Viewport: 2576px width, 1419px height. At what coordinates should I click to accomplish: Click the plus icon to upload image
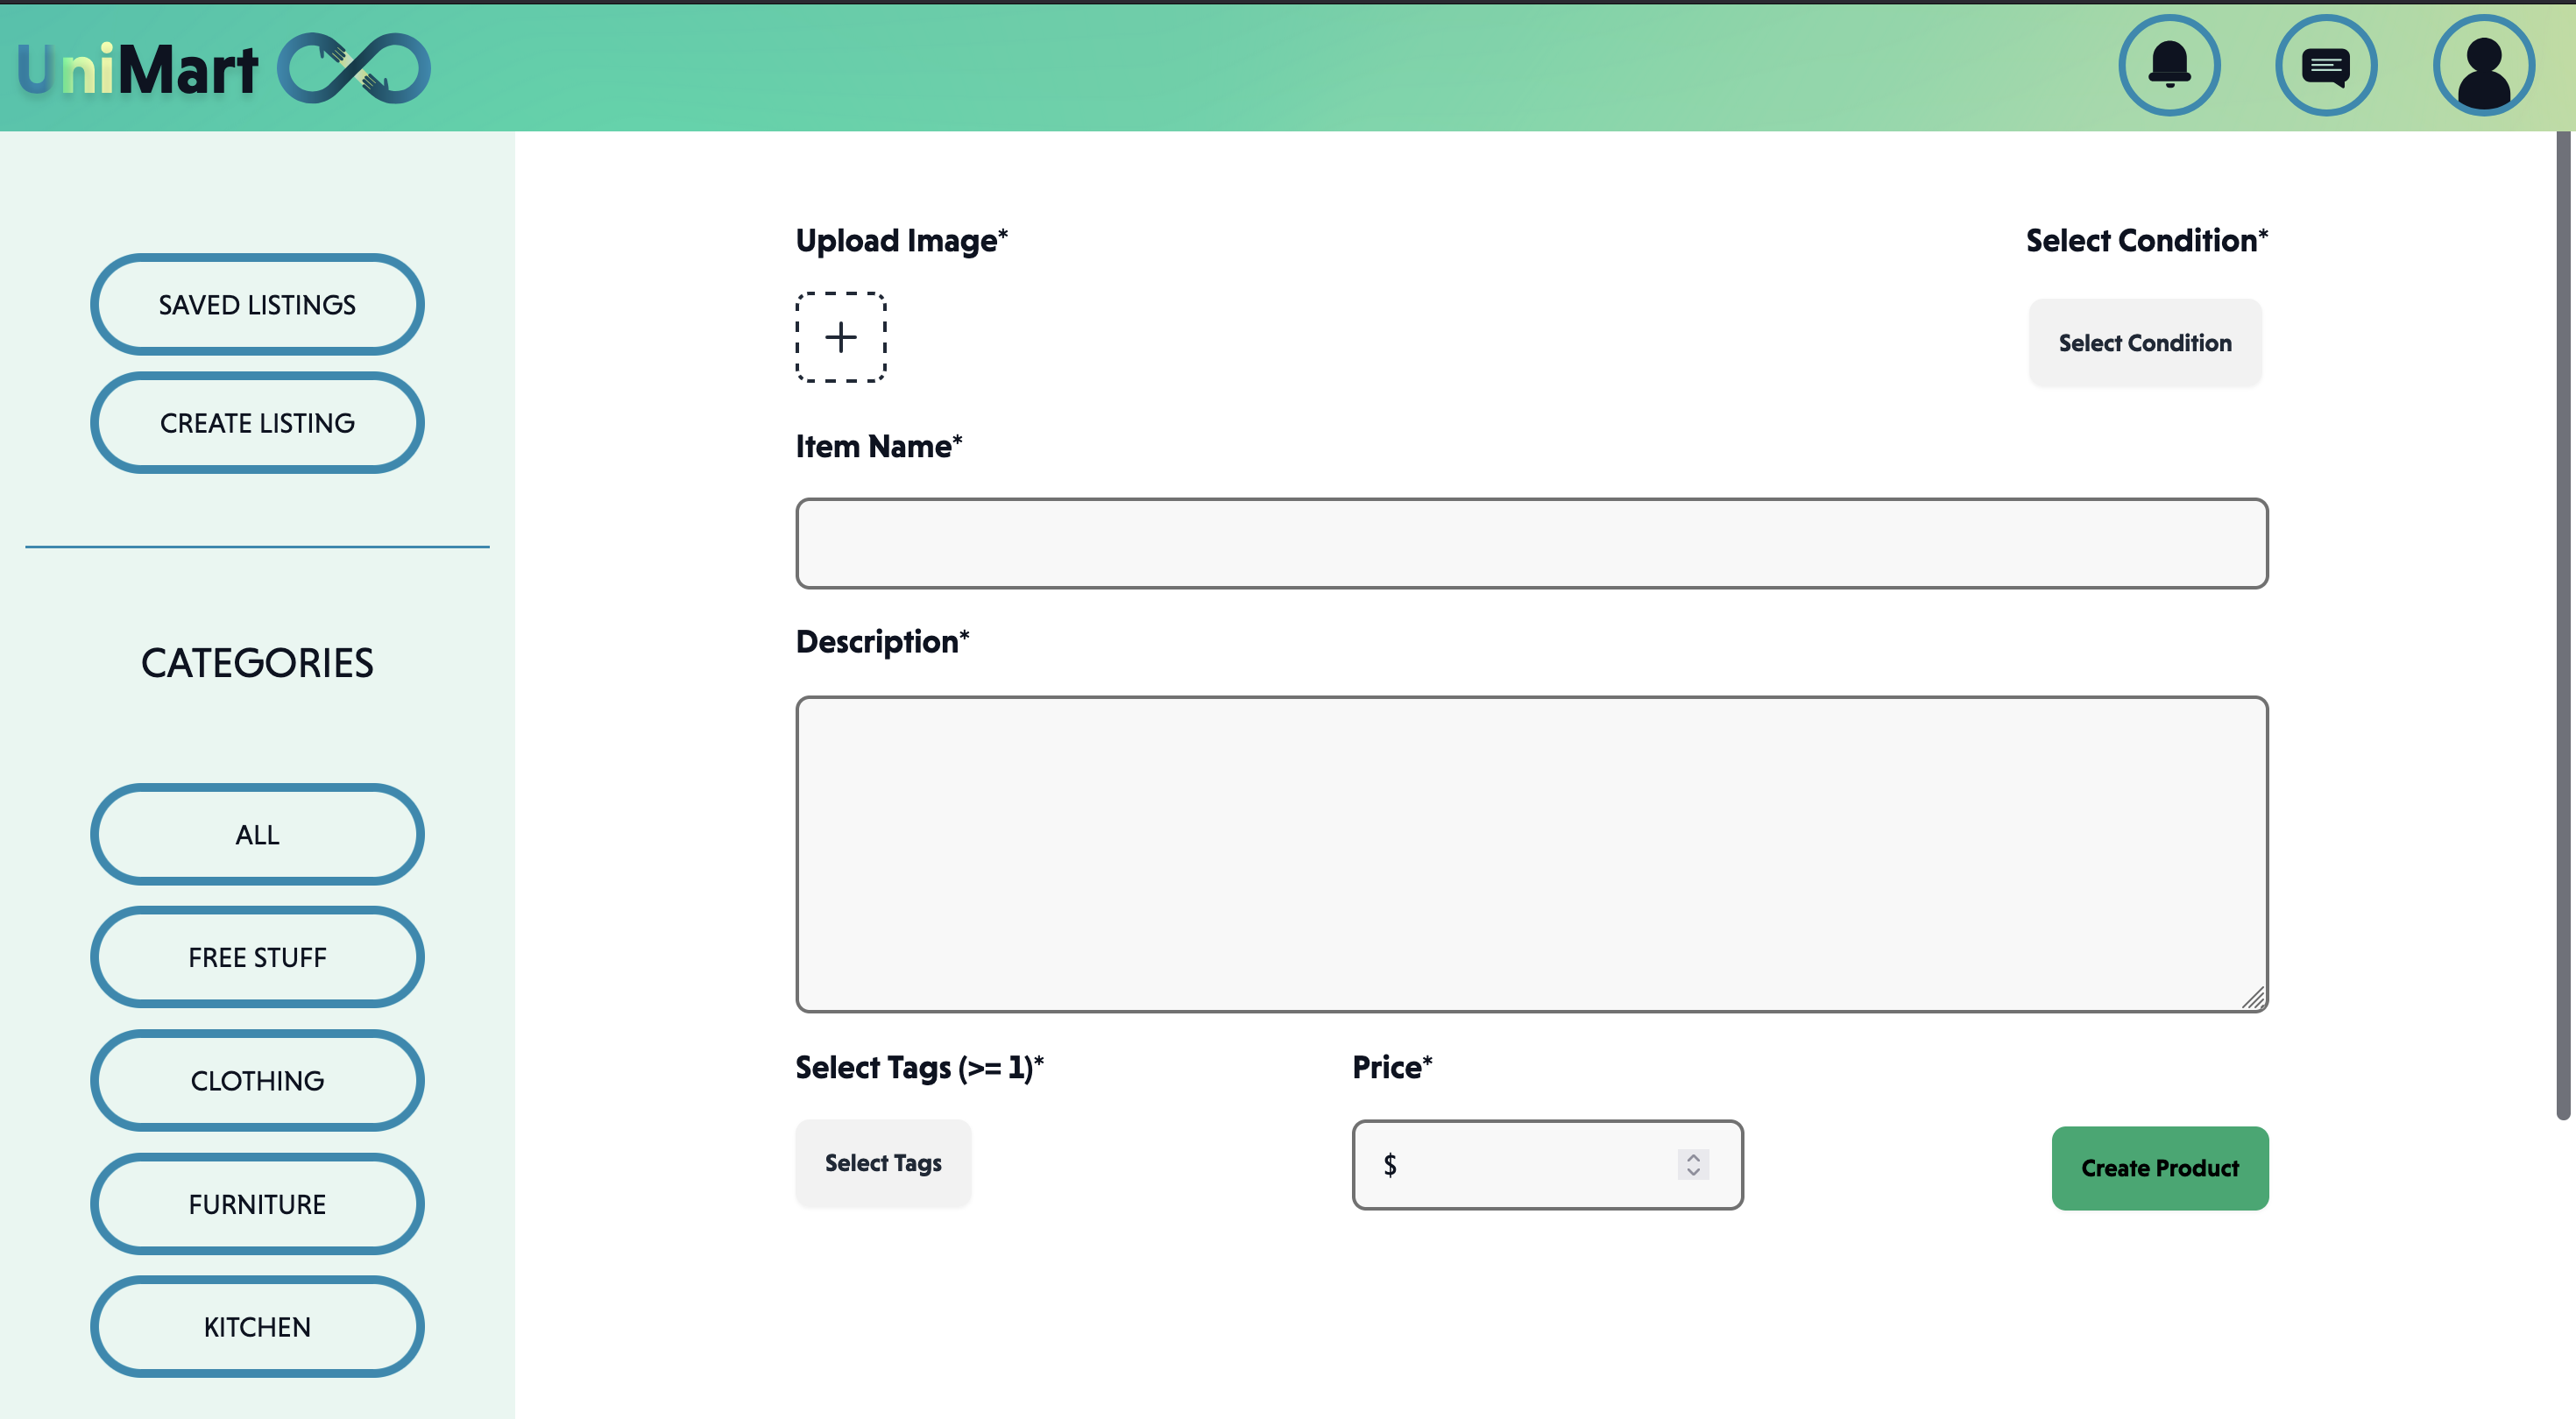841,337
